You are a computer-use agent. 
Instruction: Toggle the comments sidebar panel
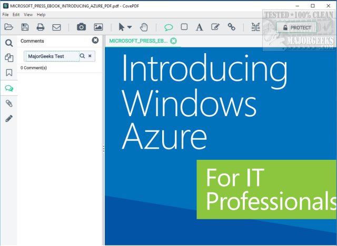click(9, 88)
